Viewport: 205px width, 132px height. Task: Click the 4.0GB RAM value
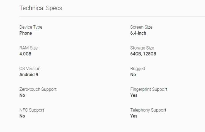tap(25, 54)
